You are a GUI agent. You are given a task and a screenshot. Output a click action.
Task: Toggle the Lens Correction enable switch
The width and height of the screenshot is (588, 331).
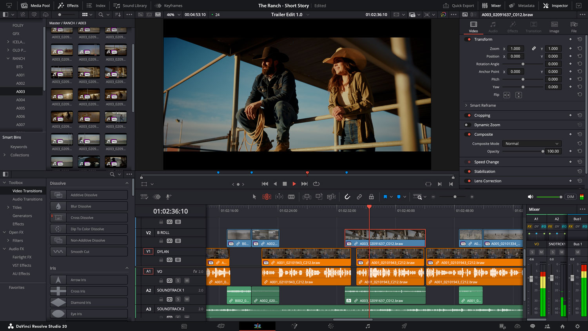468,181
